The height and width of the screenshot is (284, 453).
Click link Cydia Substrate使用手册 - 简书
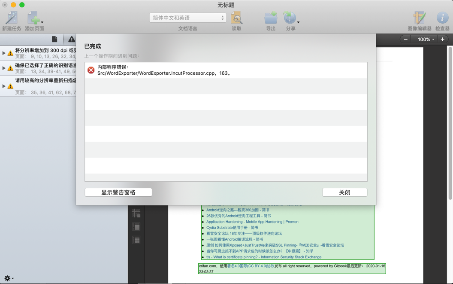[232, 228]
